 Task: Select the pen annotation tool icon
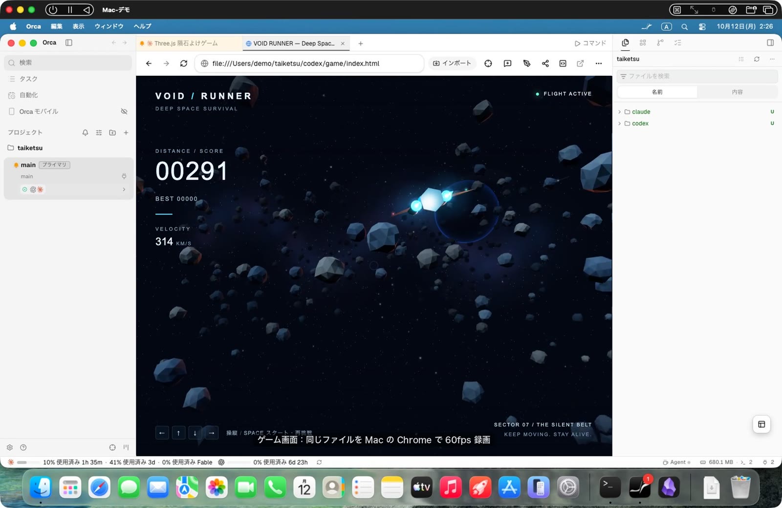(527, 63)
